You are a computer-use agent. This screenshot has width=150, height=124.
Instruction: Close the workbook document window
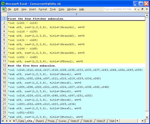click(147, 9)
